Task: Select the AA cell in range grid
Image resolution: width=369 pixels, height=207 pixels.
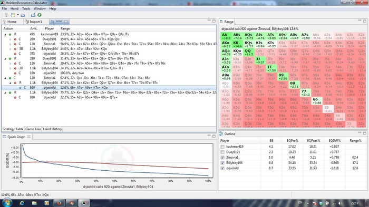Action: [x=226, y=36]
